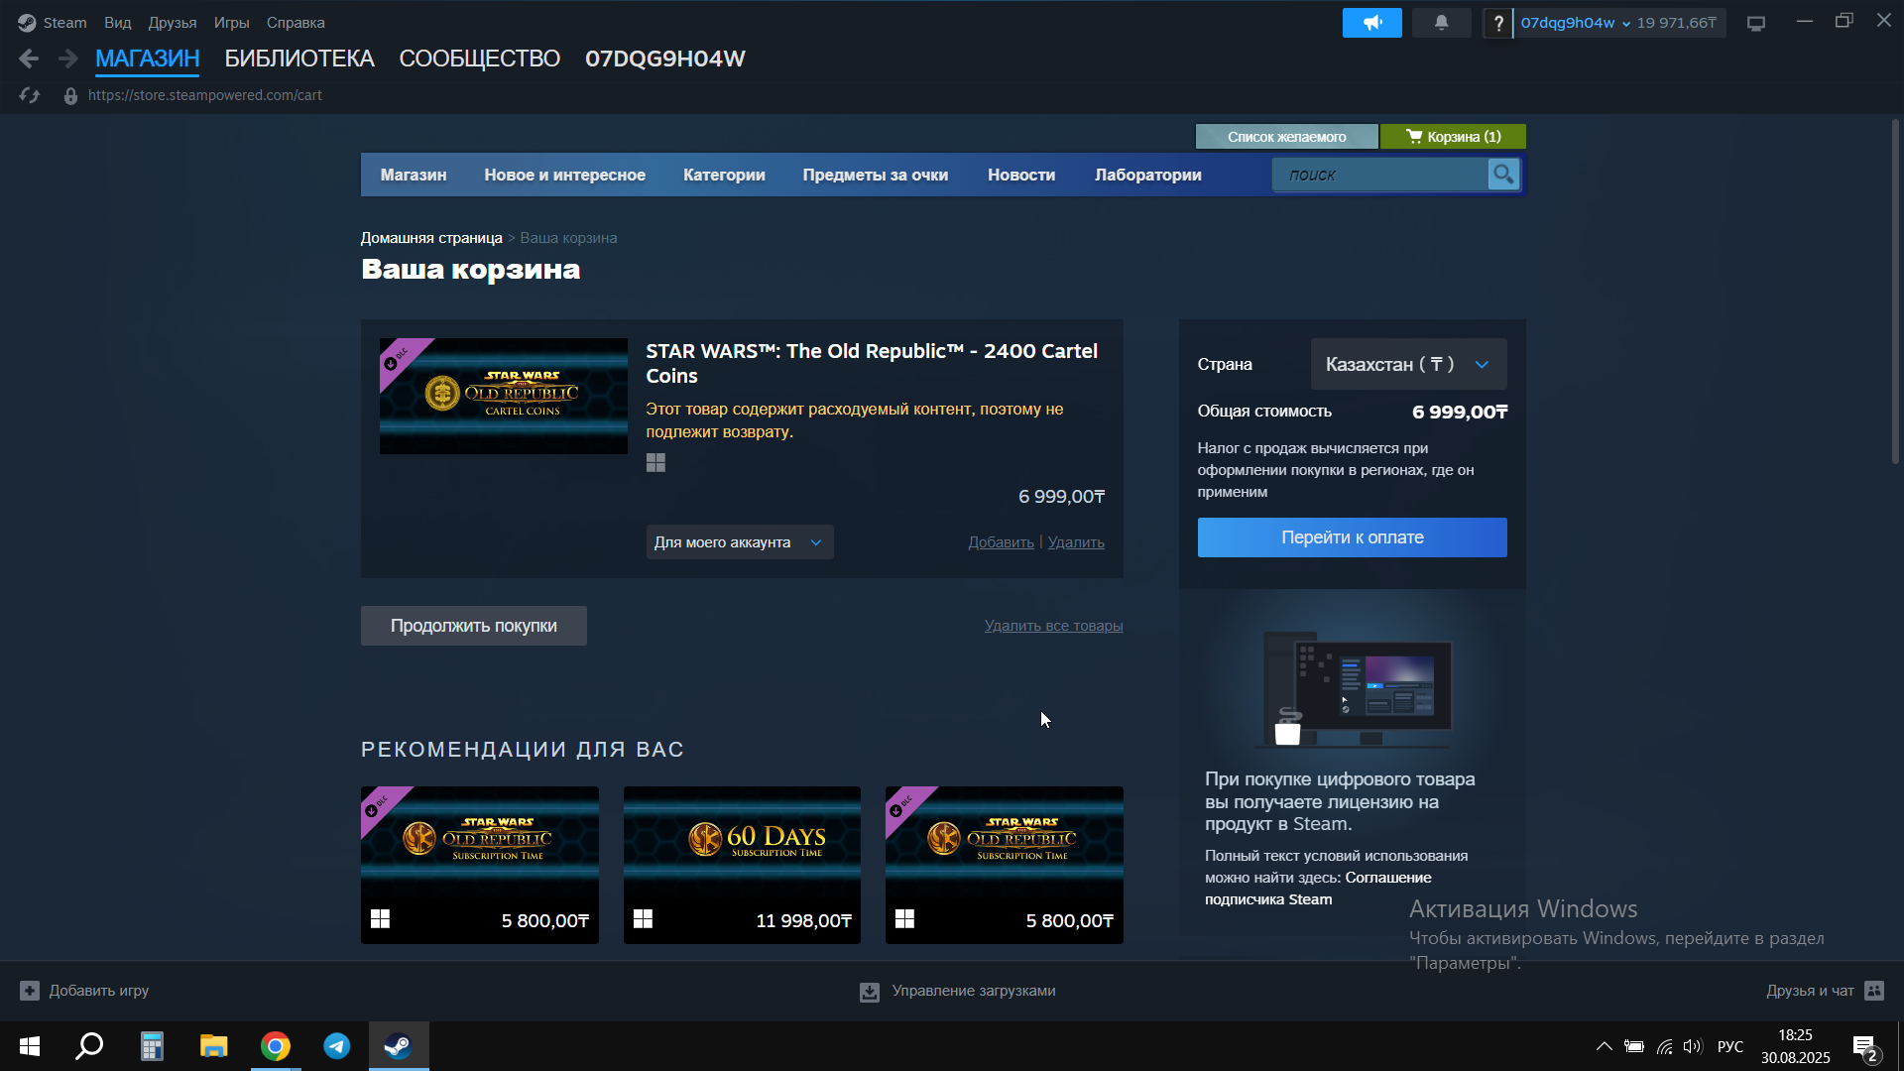Click the Добавить link for Cartel Coins
Screen dimensions: 1904x1071
point(1001,542)
